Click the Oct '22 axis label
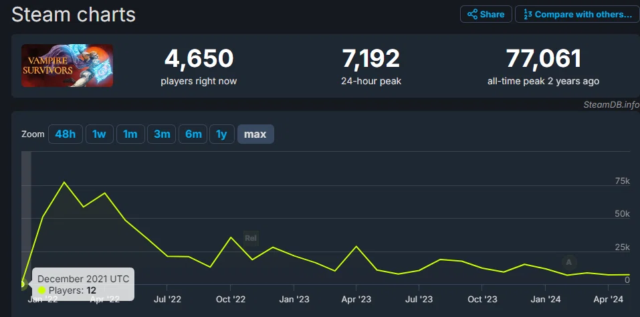This screenshot has width=640, height=317. 231,300
